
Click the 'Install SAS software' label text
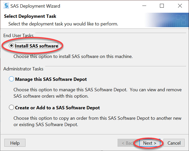36,46
